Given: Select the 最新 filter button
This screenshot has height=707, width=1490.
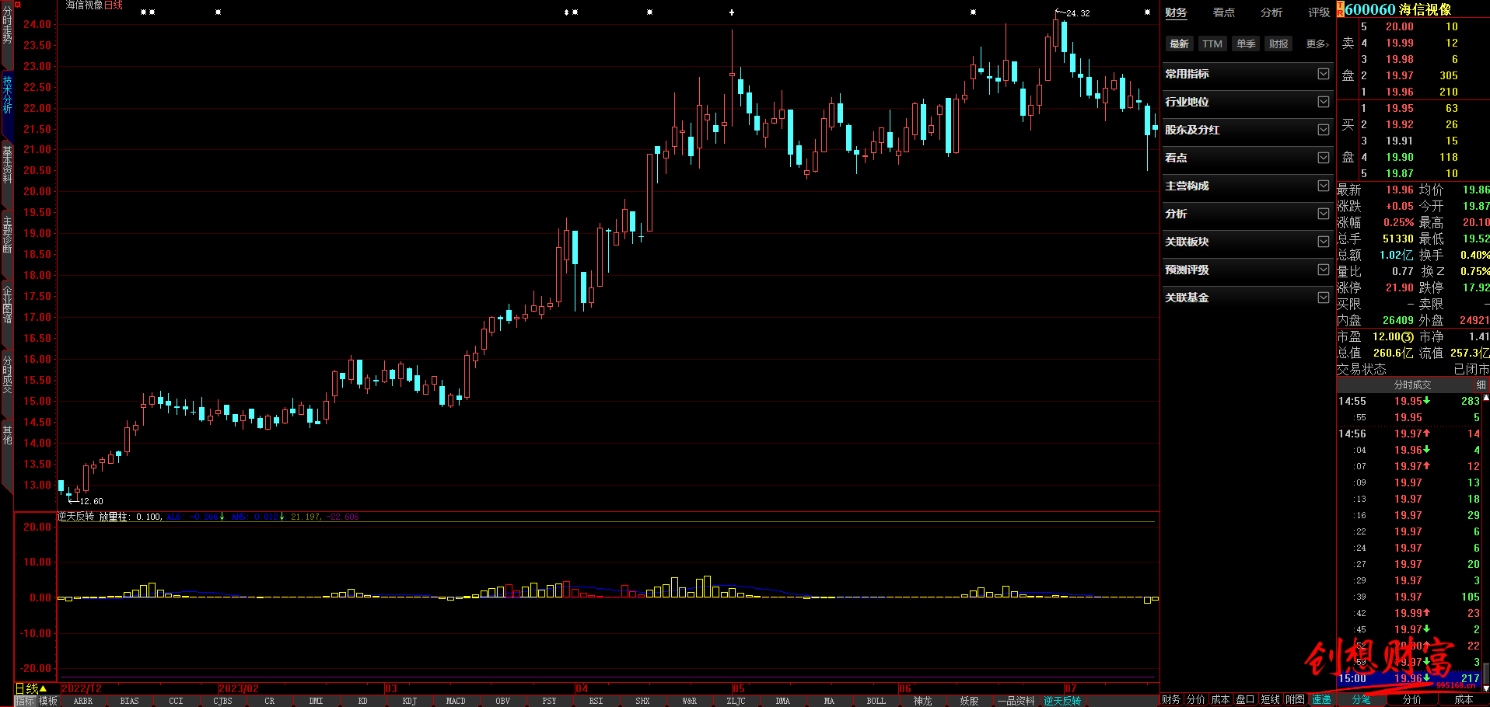Looking at the screenshot, I should [x=1179, y=44].
